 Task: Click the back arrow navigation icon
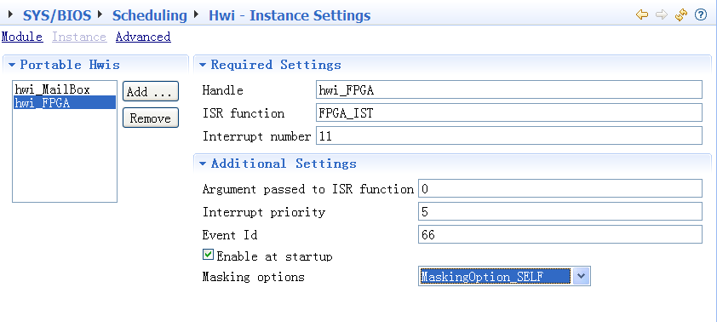coord(642,14)
